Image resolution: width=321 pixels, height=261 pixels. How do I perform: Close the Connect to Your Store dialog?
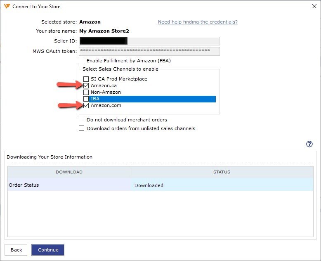pos(313,7)
